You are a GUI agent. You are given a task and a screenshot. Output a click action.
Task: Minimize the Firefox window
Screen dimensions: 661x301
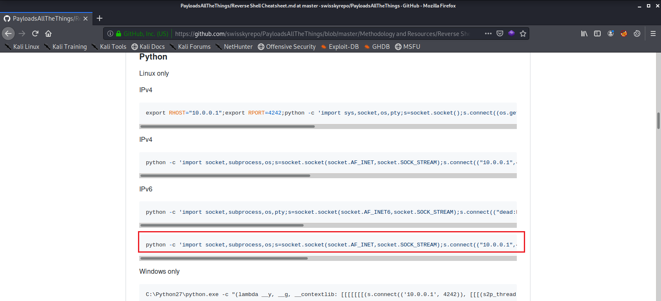pos(640,6)
